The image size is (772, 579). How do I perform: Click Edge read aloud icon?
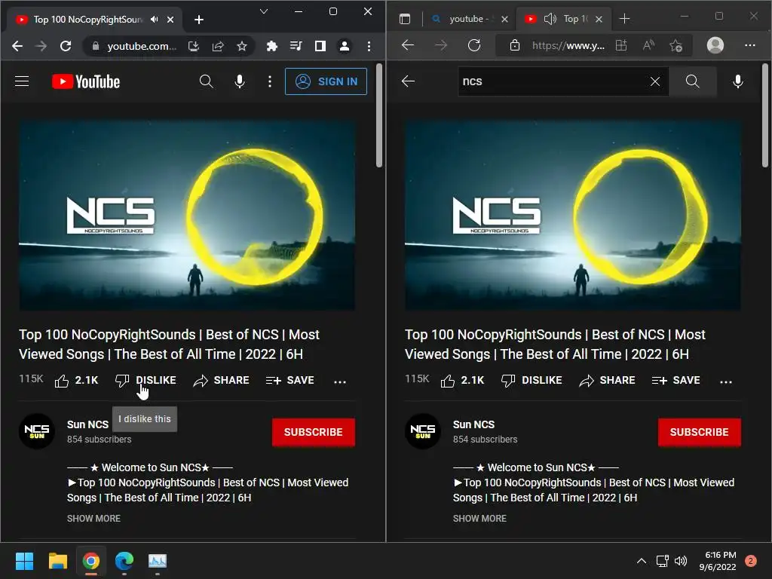pos(649,45)
